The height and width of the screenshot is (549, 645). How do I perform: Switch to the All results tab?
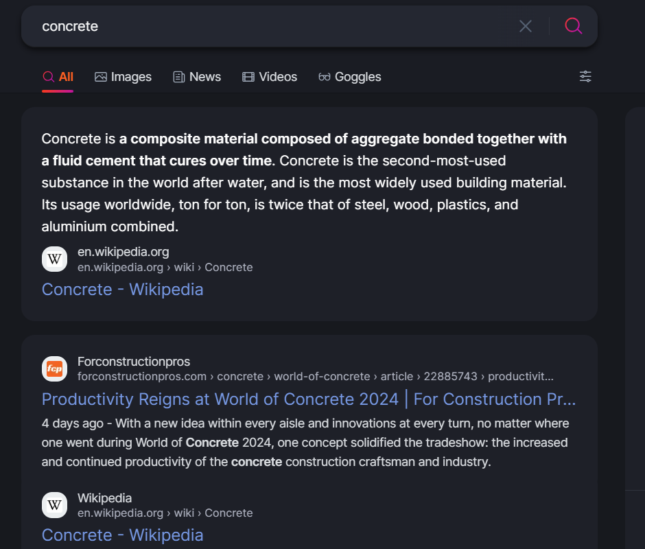pos(58,77)
